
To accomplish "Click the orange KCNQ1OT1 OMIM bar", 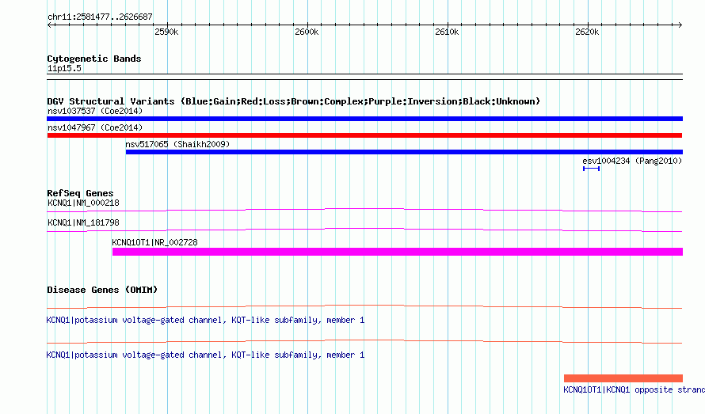I will point(623,378).
